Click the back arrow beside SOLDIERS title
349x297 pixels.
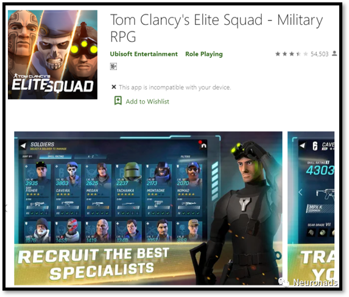[23, 145]
